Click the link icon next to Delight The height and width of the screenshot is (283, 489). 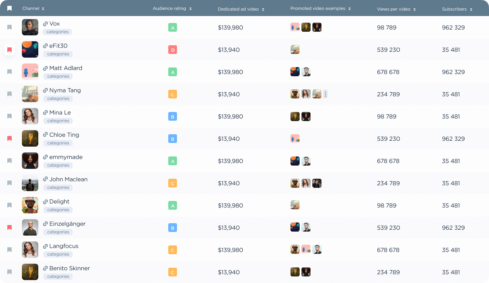(45, 202)
